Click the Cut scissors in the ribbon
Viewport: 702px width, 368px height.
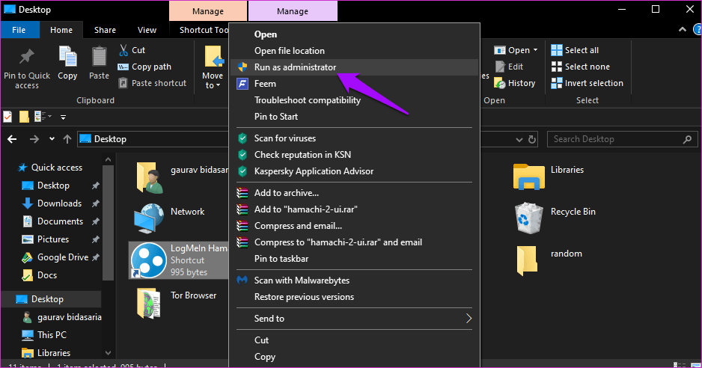[123, 50]
